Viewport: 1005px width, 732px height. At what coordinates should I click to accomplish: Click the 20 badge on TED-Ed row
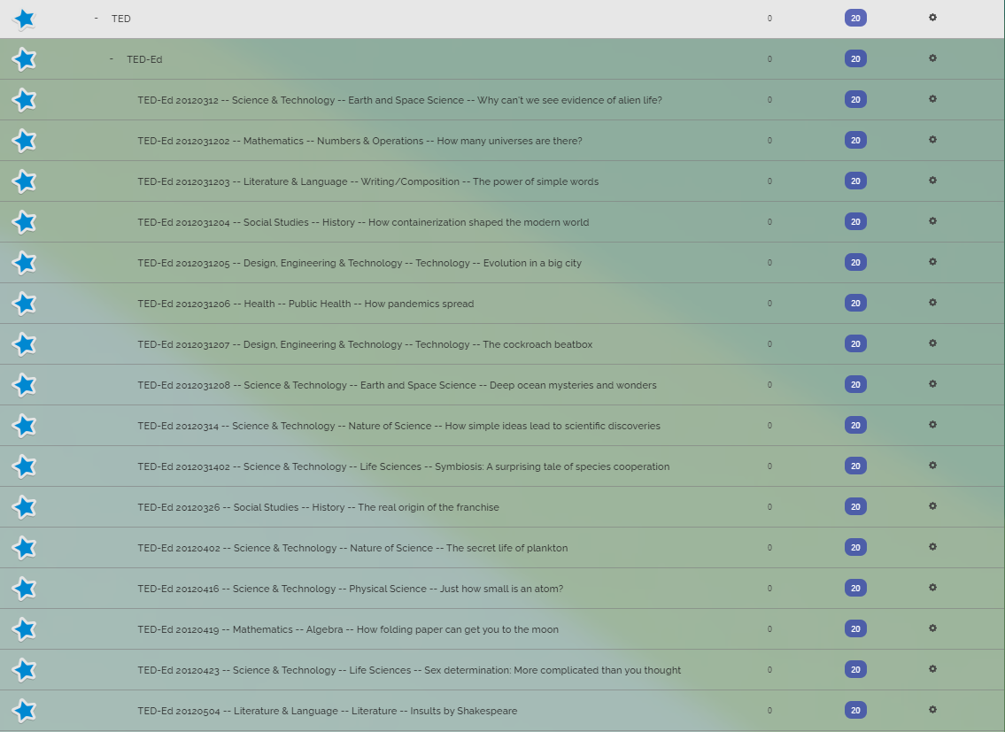(x=855, y=59)
